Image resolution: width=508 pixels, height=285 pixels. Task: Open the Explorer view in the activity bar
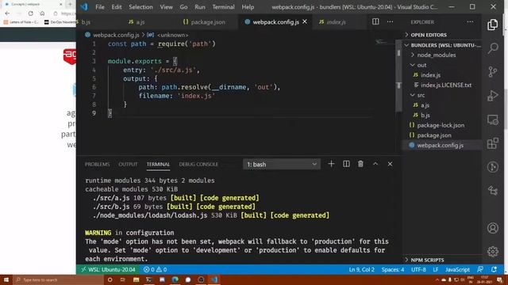[492, 25]
